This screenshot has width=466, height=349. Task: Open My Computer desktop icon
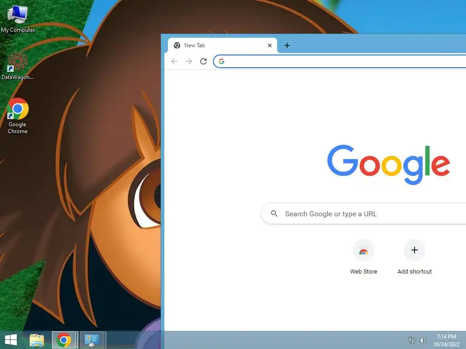(x=18, y=19)
